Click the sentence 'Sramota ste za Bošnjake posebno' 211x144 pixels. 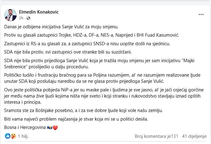(83, 110)
